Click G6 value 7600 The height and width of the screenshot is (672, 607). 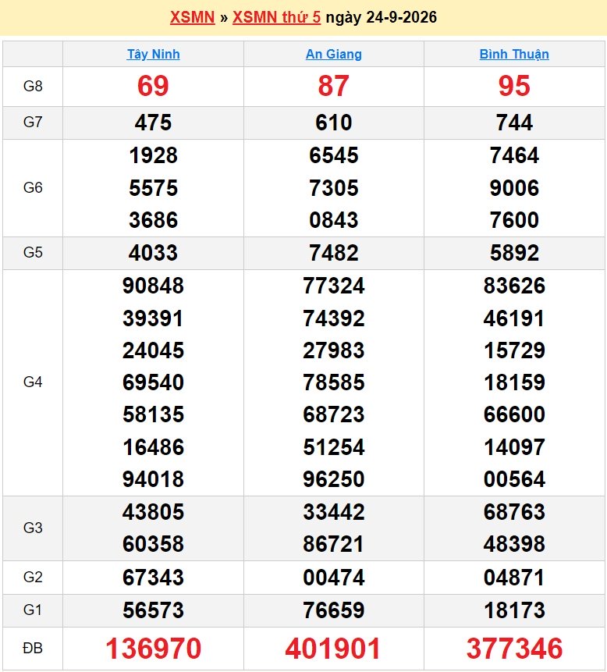click(514, 220)
